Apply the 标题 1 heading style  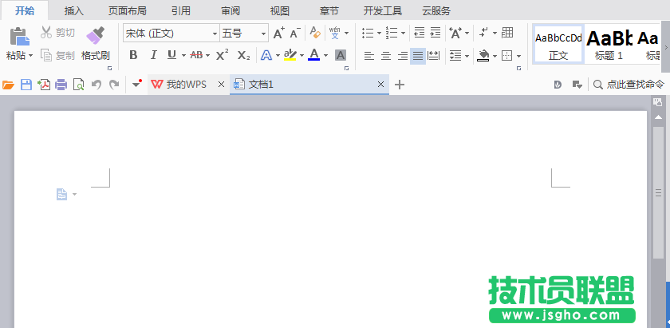tap(609, 42)
